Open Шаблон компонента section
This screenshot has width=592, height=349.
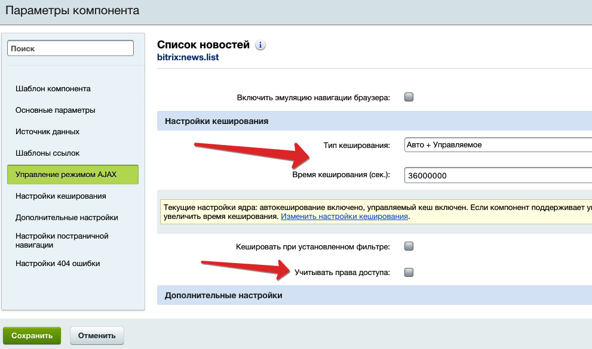click(x=53, y=89)
